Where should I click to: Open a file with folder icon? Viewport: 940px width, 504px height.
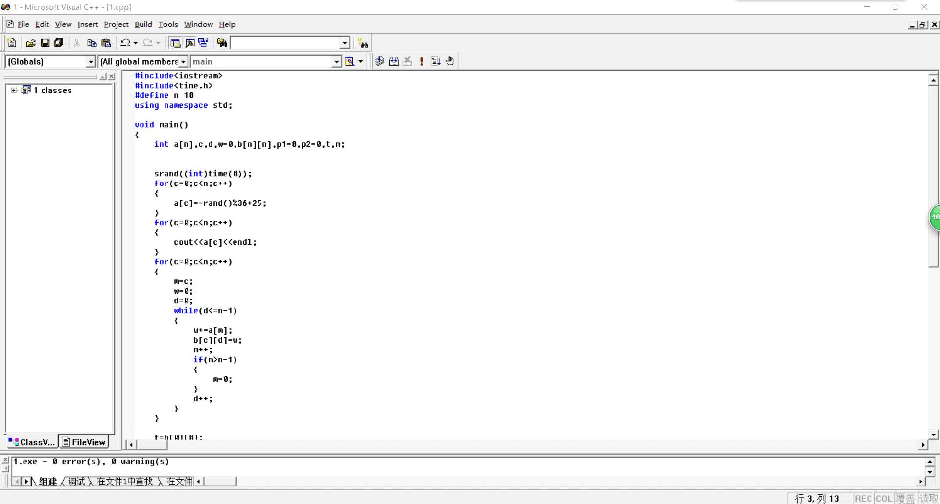30,43
